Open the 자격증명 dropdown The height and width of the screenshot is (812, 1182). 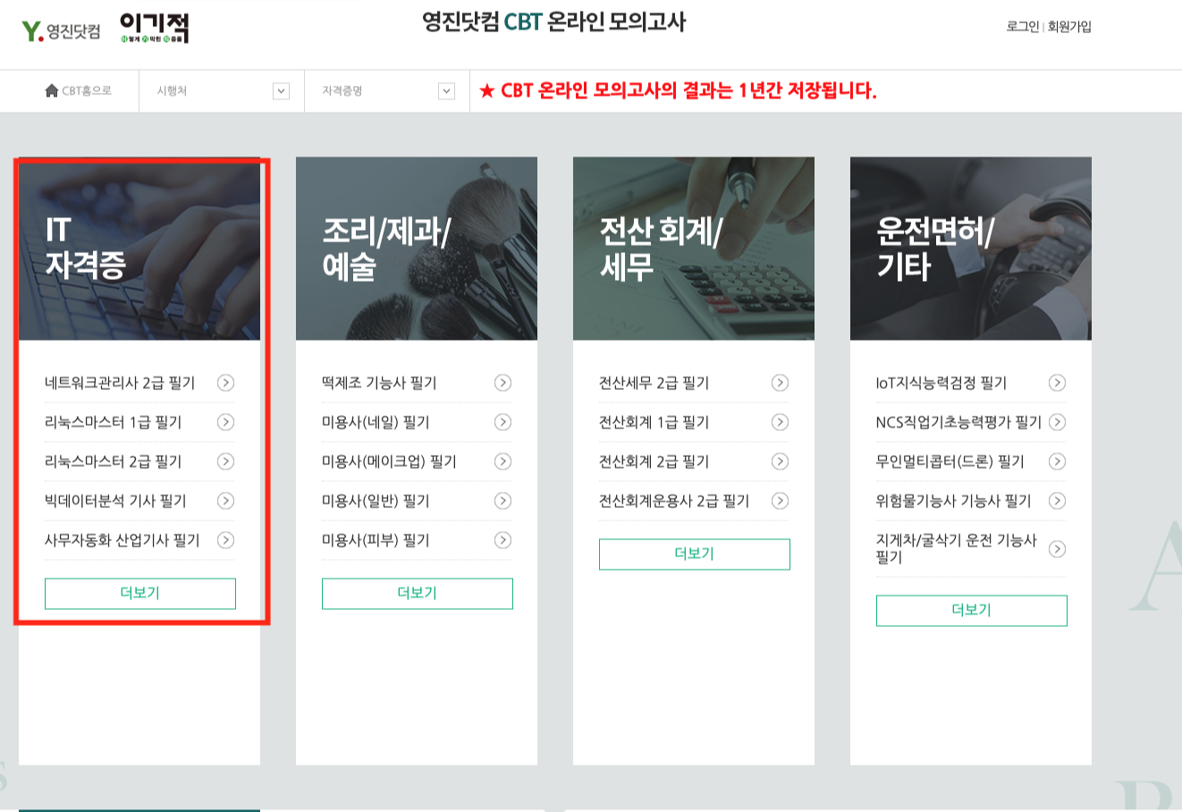click(x=384, y=90)
